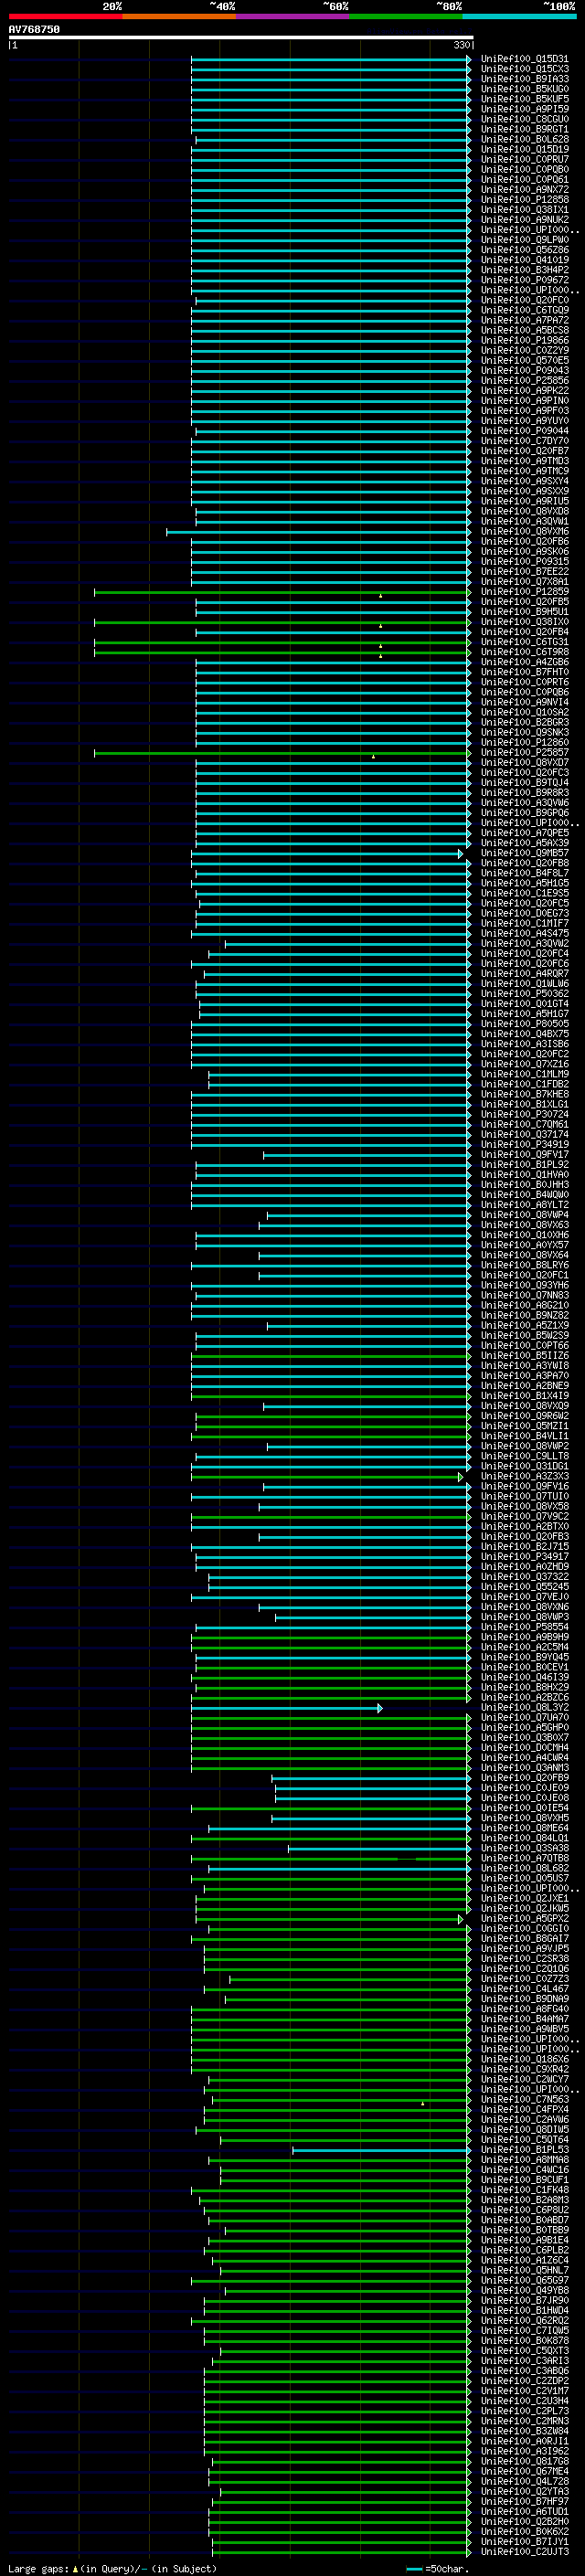
Task: Click hit label UniRef100_P12859
Action: coord(525,592)
